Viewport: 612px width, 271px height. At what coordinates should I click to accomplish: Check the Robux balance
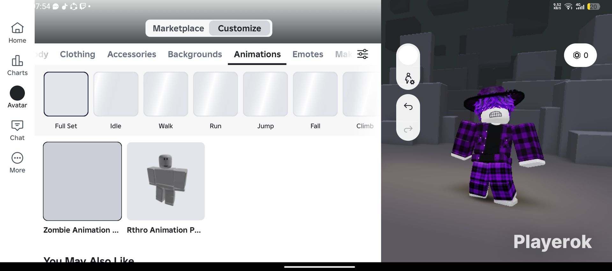click(x=580, y=55)
